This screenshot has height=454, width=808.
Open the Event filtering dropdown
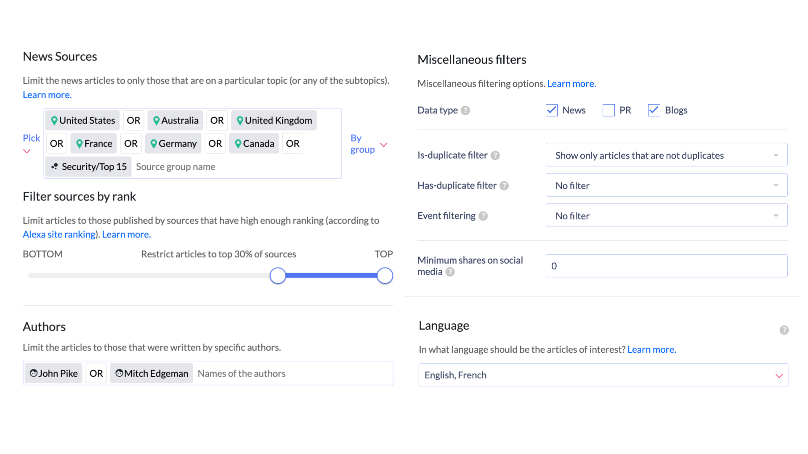[x=667, y=216]
